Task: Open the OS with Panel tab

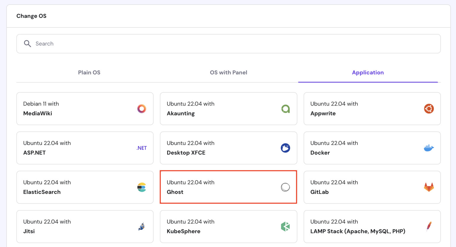Action: tap(228, 73)
